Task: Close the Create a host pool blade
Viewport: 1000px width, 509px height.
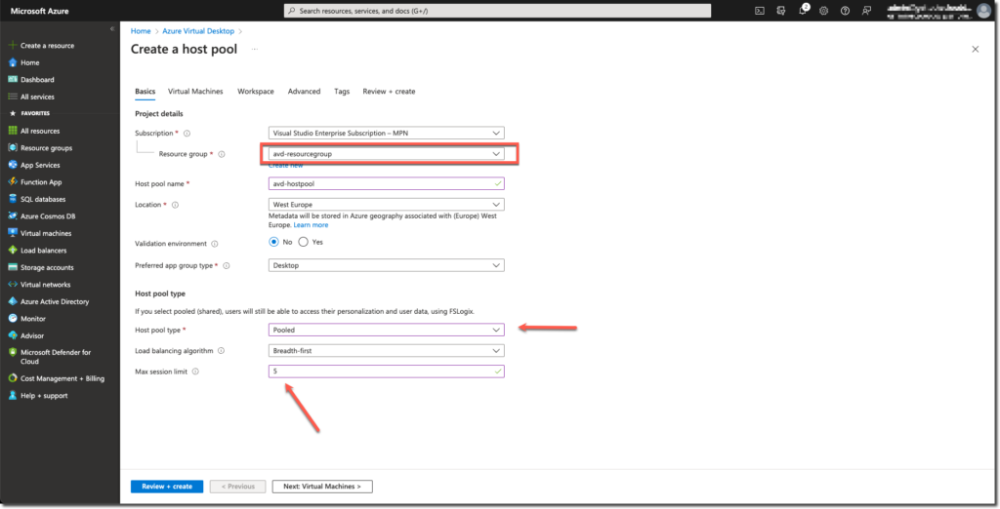Action: click(x=976, y=49)
